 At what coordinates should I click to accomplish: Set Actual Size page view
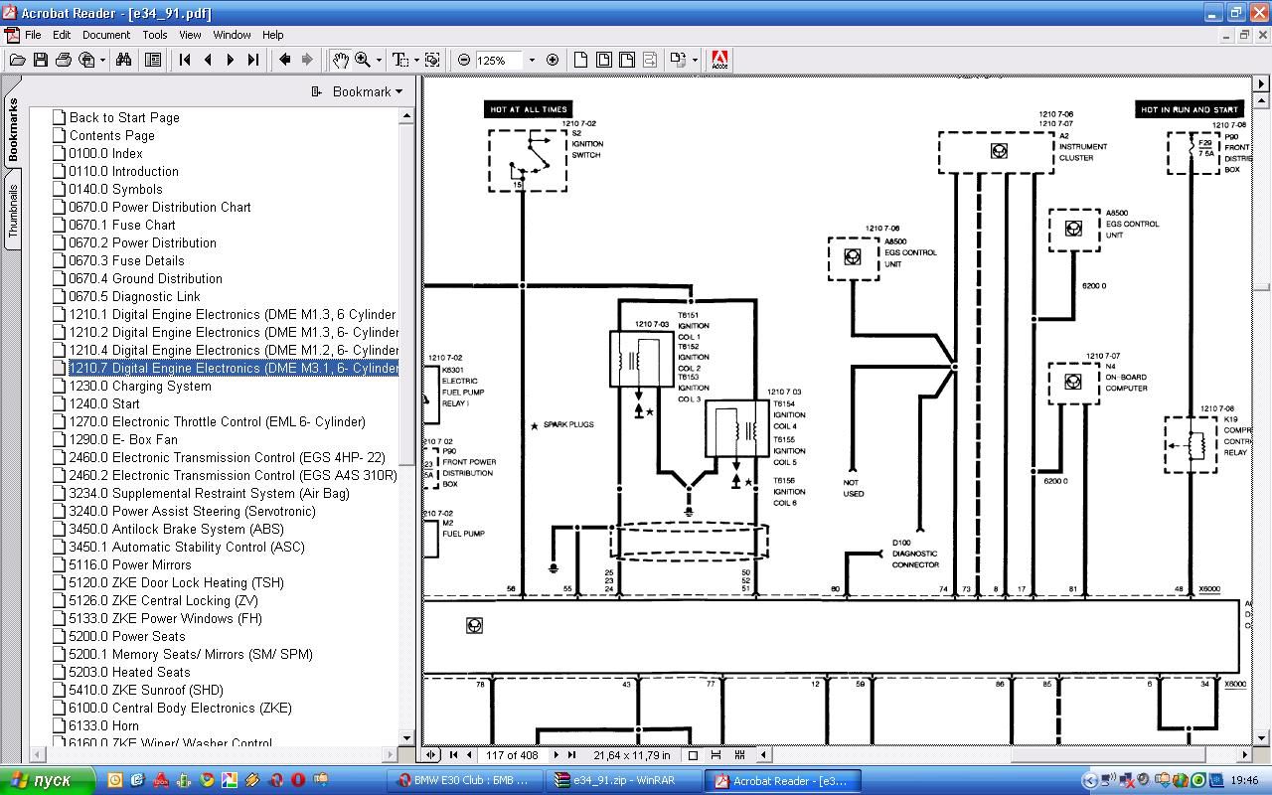pos(581,60)
